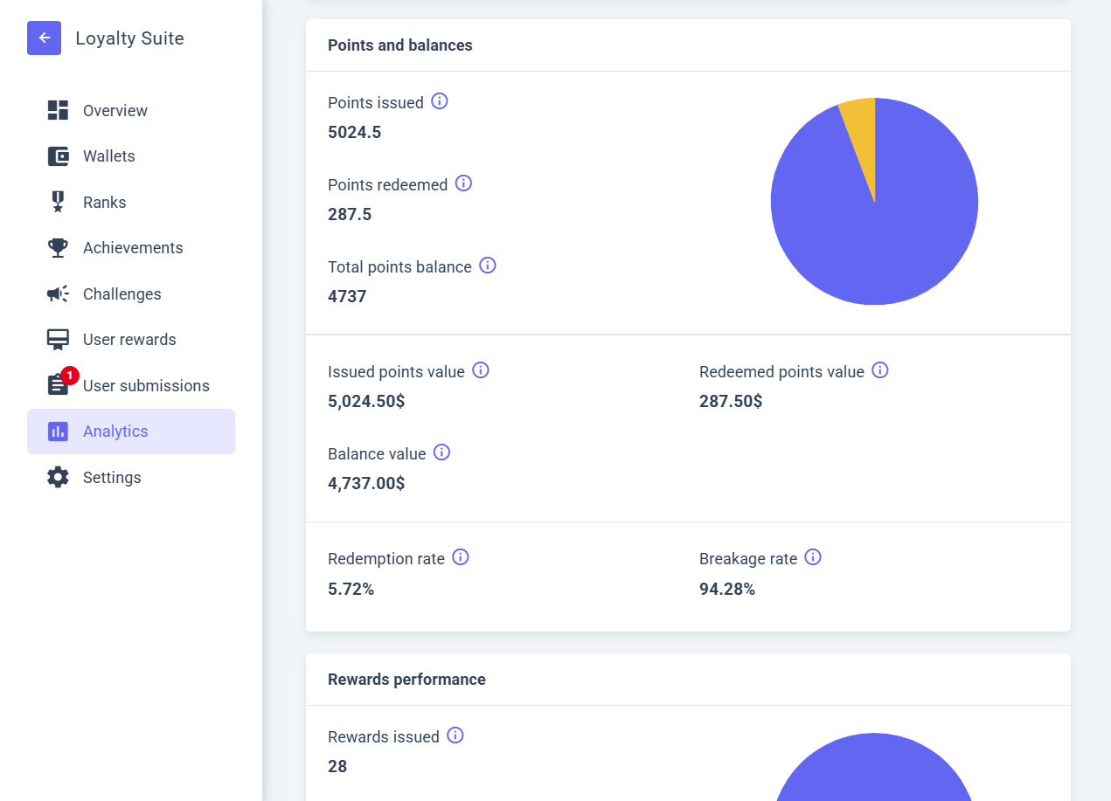The width and height of the screenshot is (1111, 801).
Task: Select User rewards in the sidebar
Action: [131, 340]
